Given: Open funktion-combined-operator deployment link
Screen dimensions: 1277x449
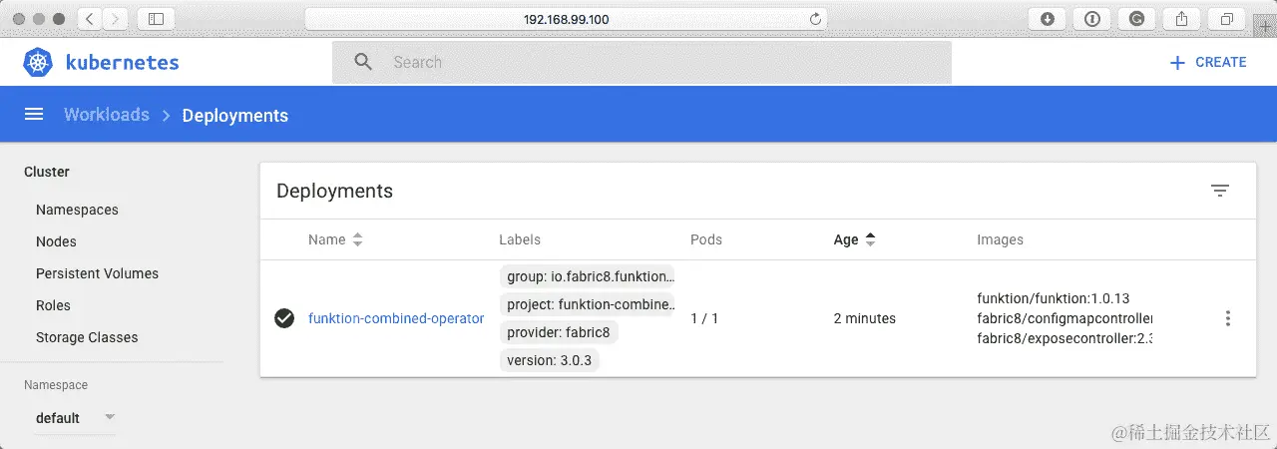Looking at the screenshot, I should pyautogui.click(x=396, y=318).
